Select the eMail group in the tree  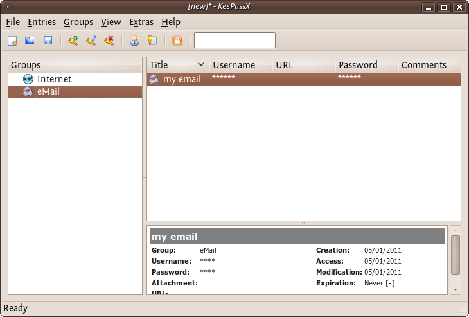(x=48, y=91)
